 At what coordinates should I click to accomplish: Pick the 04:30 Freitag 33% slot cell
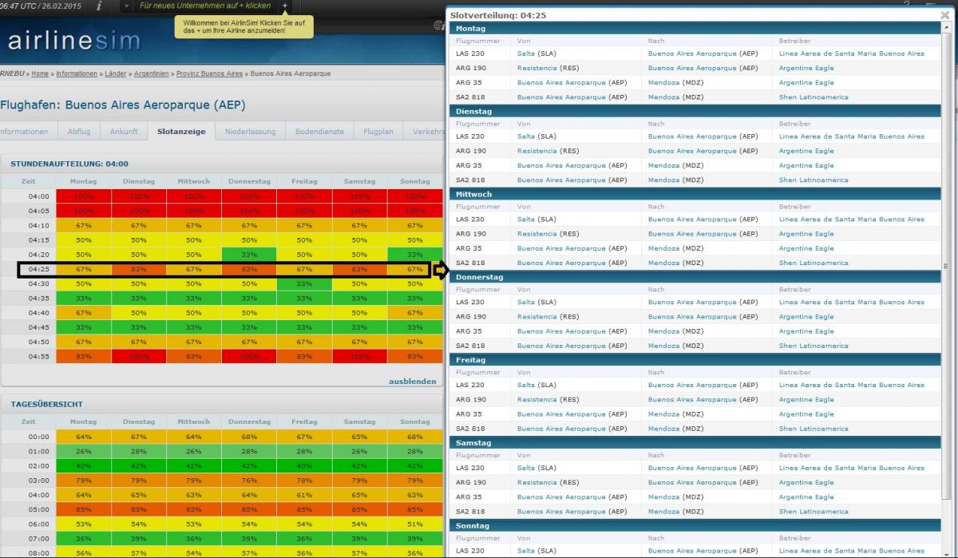pos(304,283)
